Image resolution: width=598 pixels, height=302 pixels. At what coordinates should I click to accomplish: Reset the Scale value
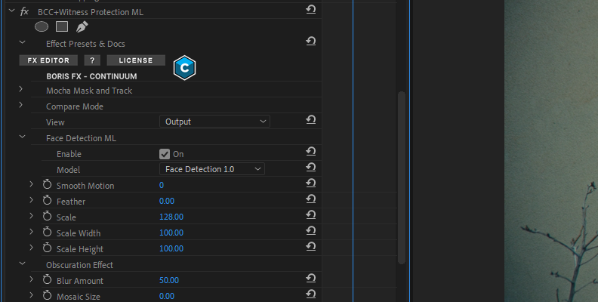[311, 214]
